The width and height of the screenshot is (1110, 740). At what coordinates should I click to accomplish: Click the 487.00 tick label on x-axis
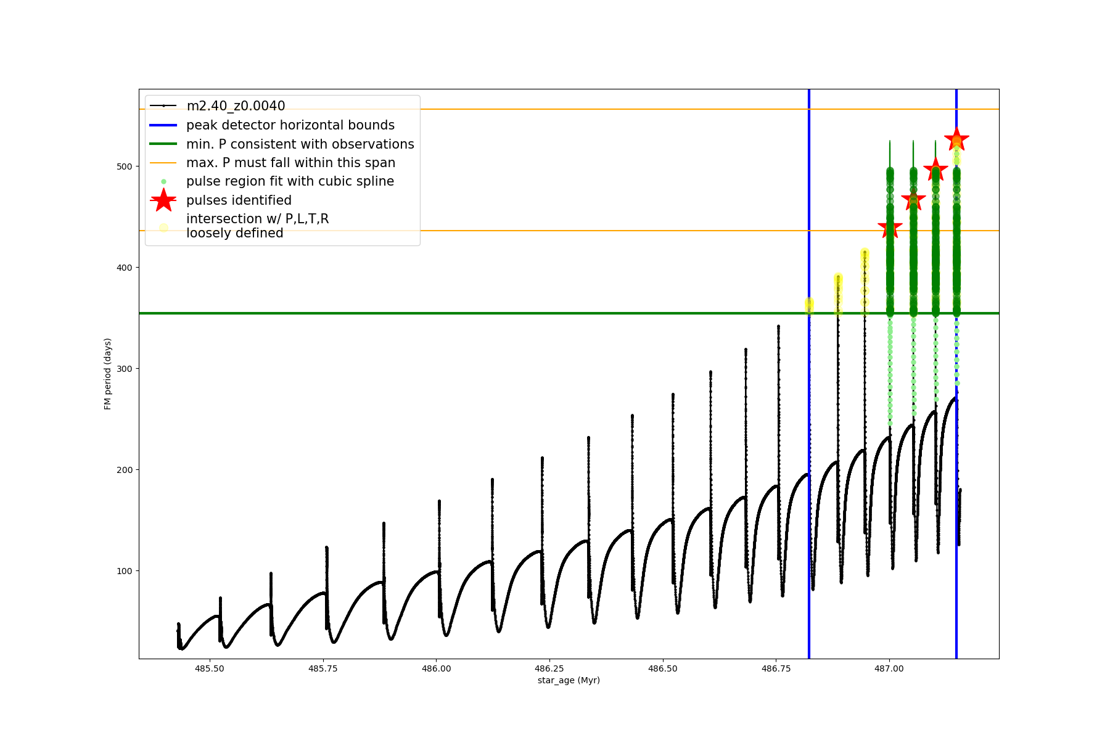[889, 668]
